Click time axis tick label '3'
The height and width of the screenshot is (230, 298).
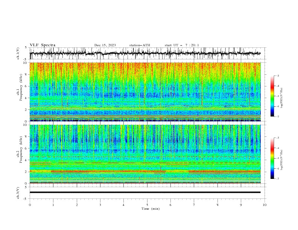pyautogui.click(x=100, y=205)
